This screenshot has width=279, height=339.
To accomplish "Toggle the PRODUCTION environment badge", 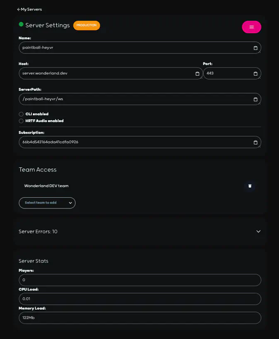I will [87, 25].
